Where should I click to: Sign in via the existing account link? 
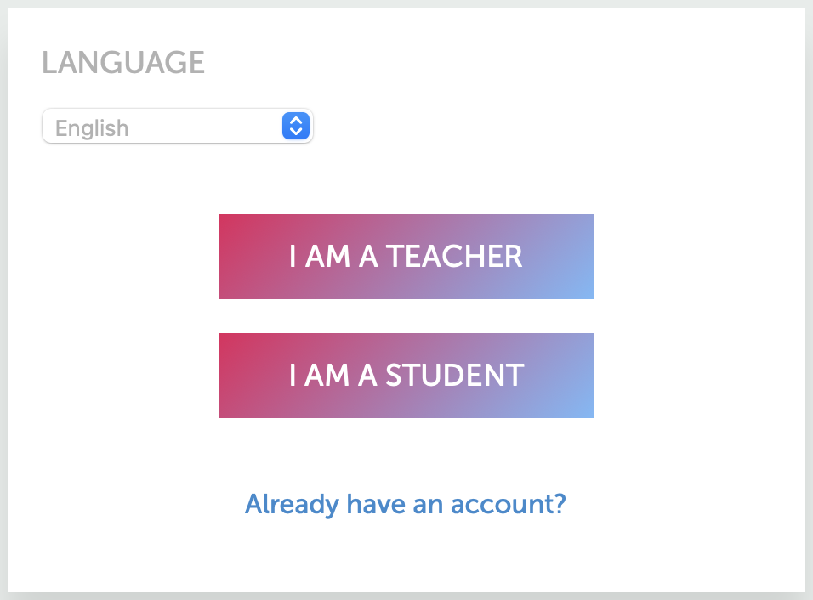[x=405, y=504]
